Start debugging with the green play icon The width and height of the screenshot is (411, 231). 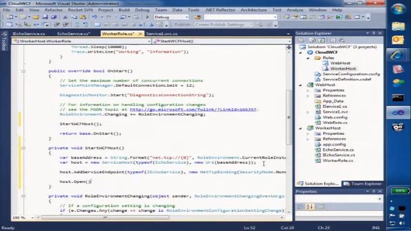tap(147, 17)
